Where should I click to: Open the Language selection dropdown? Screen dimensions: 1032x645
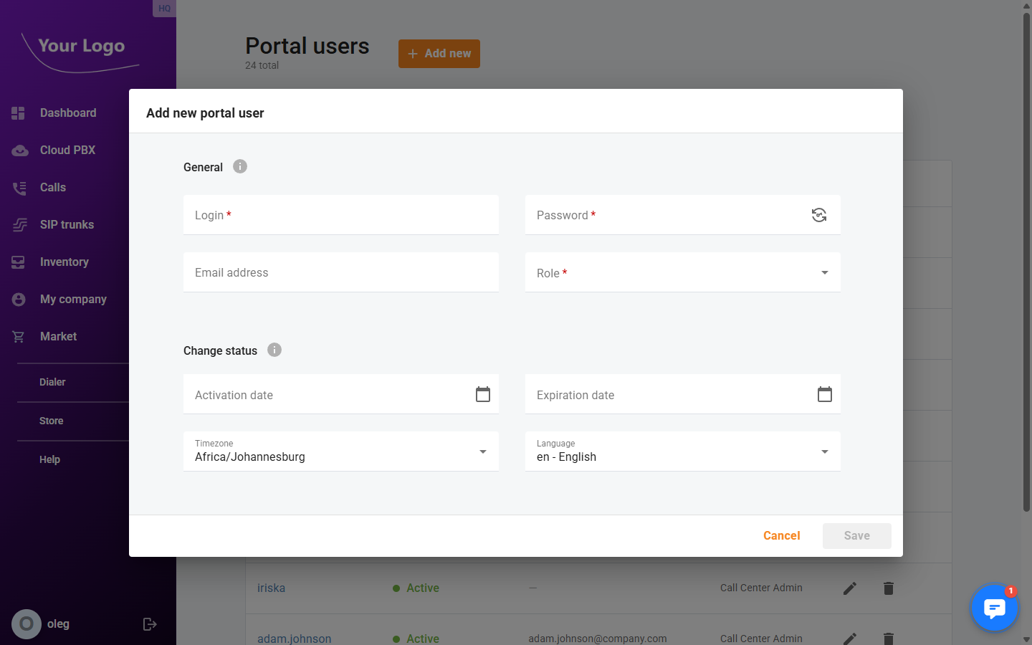pos(823,451)
